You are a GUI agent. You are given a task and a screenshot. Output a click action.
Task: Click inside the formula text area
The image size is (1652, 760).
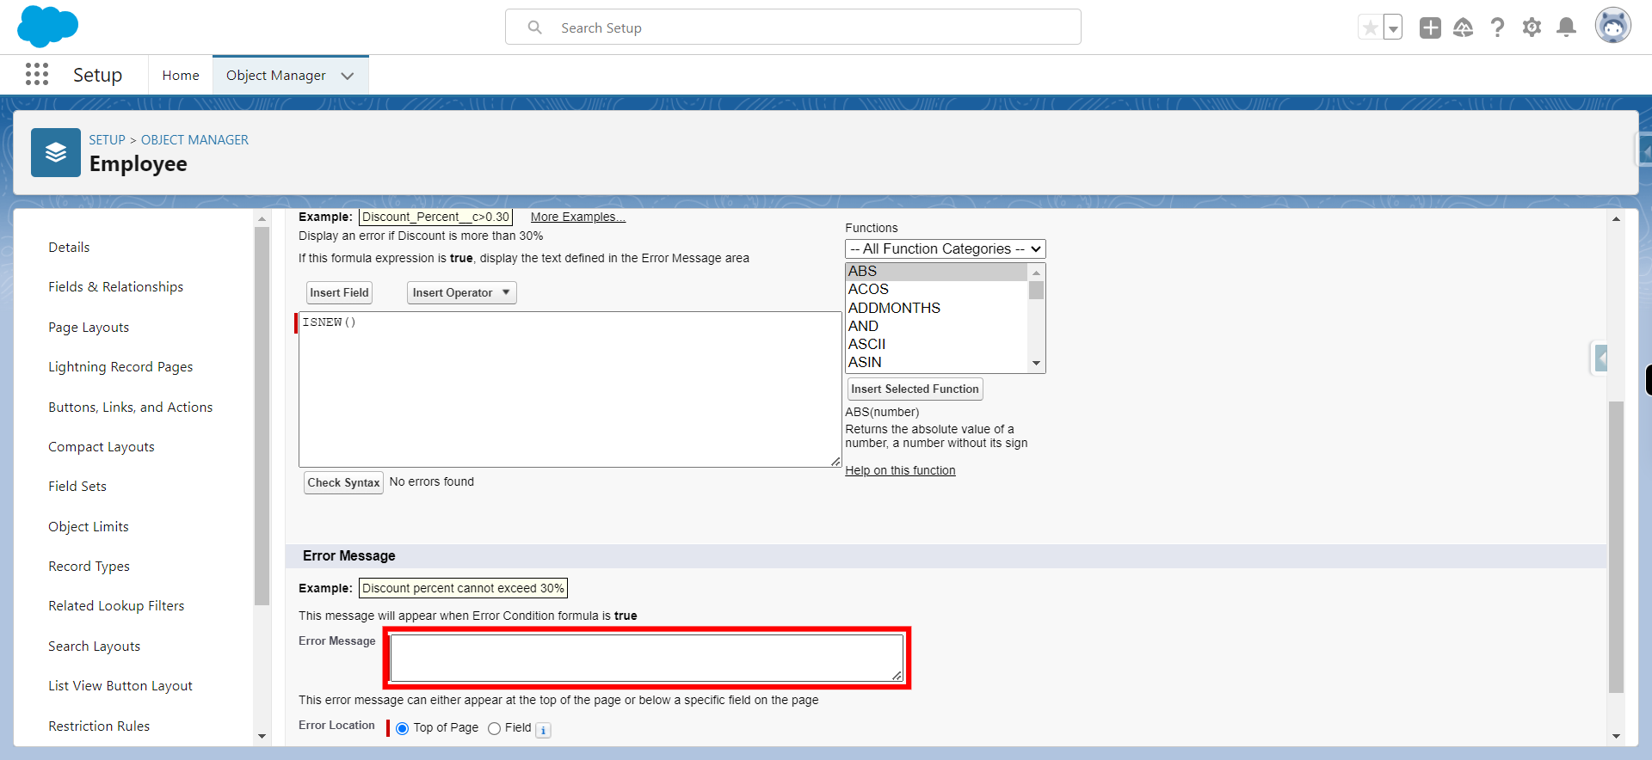point(570,389)
